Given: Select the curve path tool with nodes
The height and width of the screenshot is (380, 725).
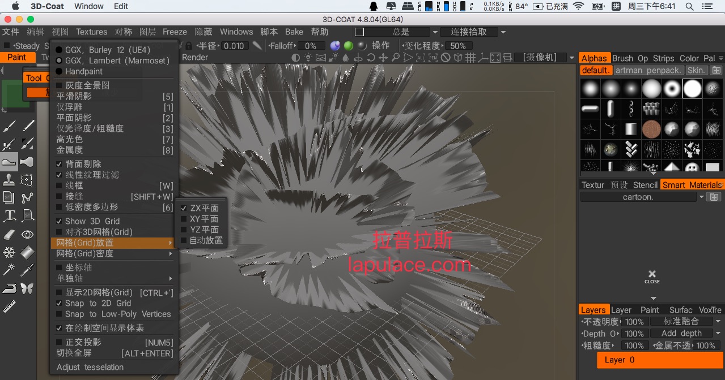Looking at the screenshot, I should pyautogui.click(x=27, y=198).
